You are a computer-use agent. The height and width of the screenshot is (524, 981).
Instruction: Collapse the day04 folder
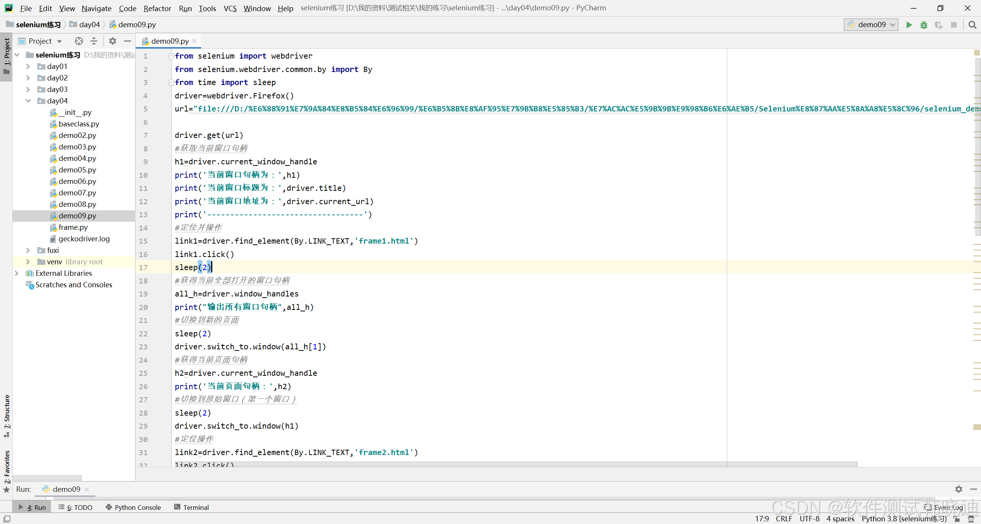(28, 101)
